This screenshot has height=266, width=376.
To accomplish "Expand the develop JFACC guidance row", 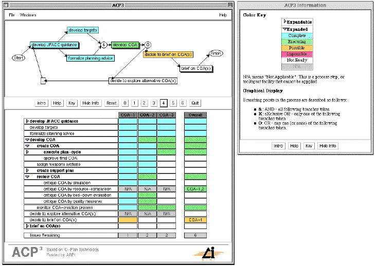I will pyautogui.click(x=27, y=121).
